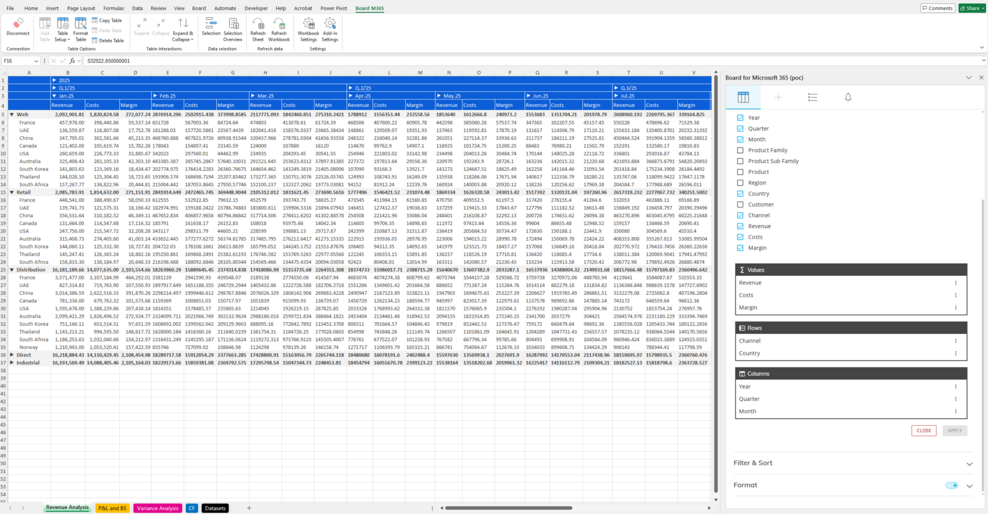Screen dimensions: 988x514
Task: Open options for Month column field
Action: pos(956,411)
